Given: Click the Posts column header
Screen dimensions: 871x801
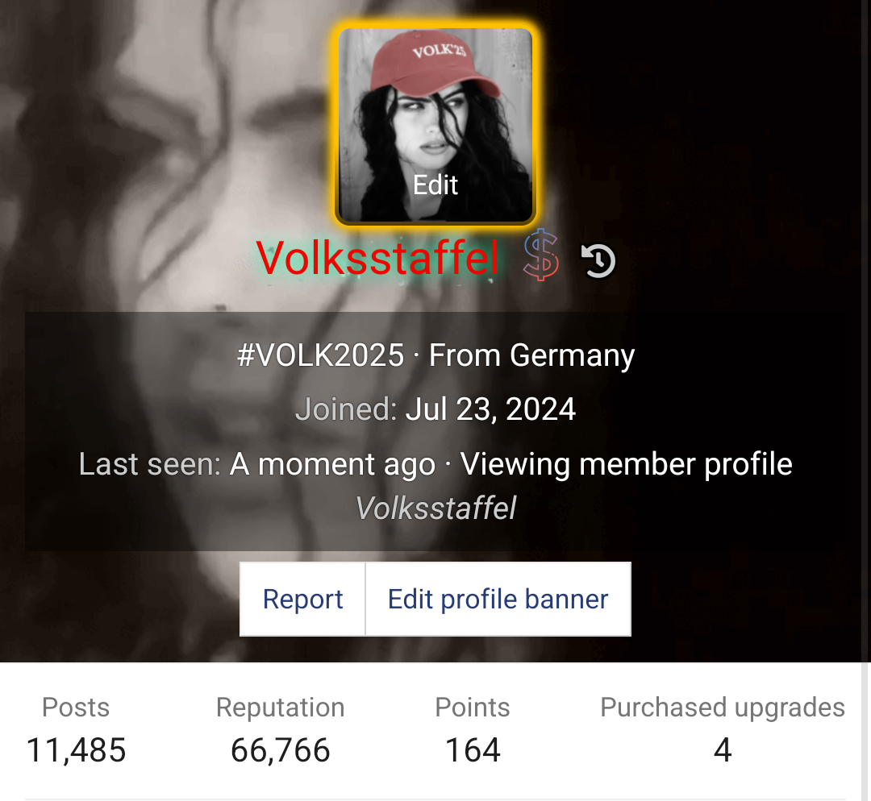Looking at the screenshot, I should coord(75,707).
